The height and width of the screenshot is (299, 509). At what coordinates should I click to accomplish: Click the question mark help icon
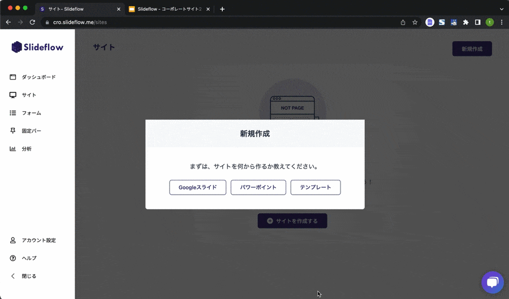(12, 258)
